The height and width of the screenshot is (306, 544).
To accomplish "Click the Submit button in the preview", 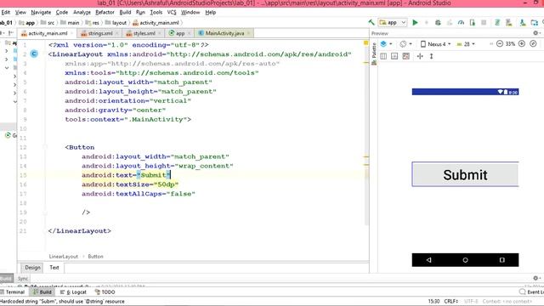I will (465, 174).
